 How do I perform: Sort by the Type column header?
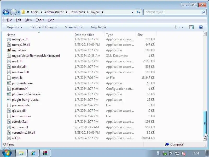tap(109, 35)
